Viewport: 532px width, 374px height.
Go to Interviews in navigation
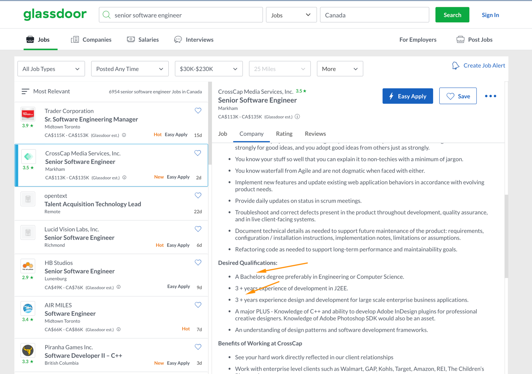[200, 39]
